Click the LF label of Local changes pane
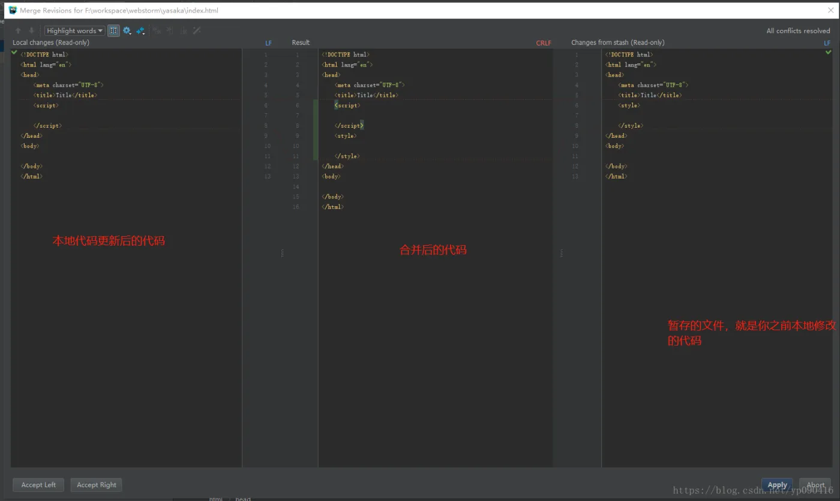 pos(268,43)
